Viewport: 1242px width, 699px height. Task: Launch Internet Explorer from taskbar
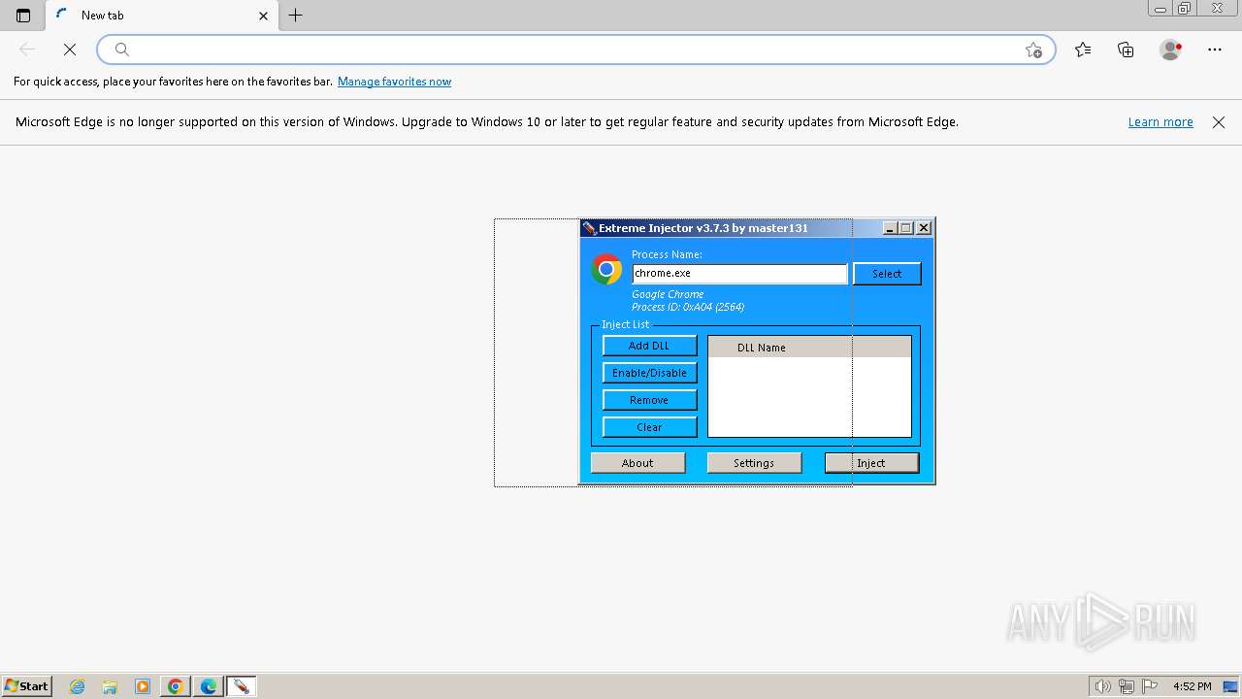[78, 686]
